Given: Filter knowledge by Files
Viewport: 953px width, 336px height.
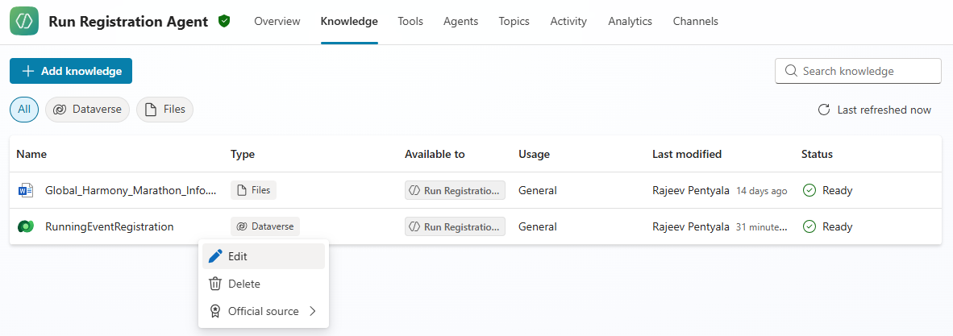Looking at the screenshot, I should pos(164,110).
